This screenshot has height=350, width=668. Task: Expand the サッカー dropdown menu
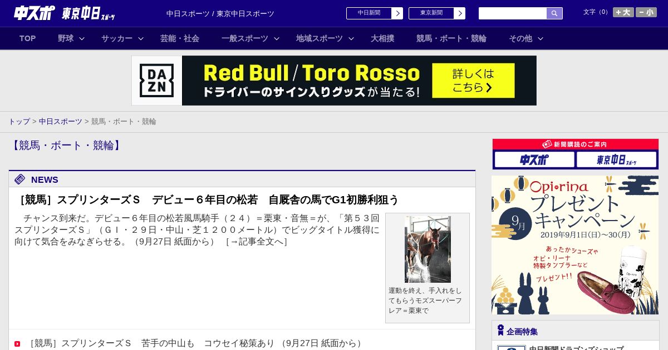point(122,38)
